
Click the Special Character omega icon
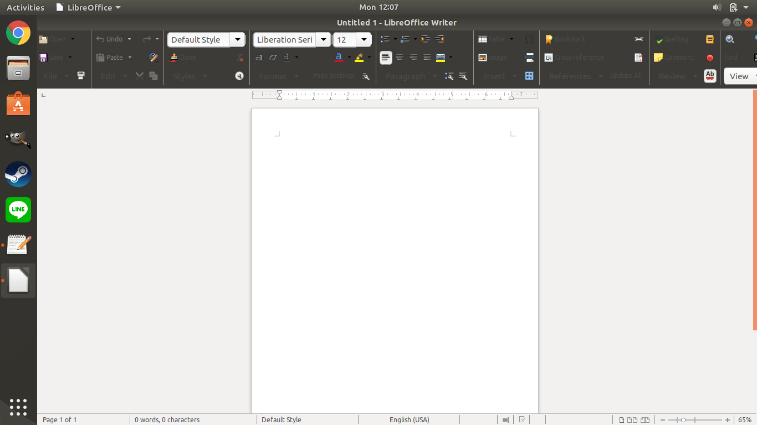[529, 39]
